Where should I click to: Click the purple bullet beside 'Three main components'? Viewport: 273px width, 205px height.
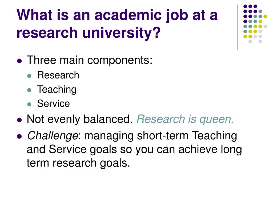19,61
